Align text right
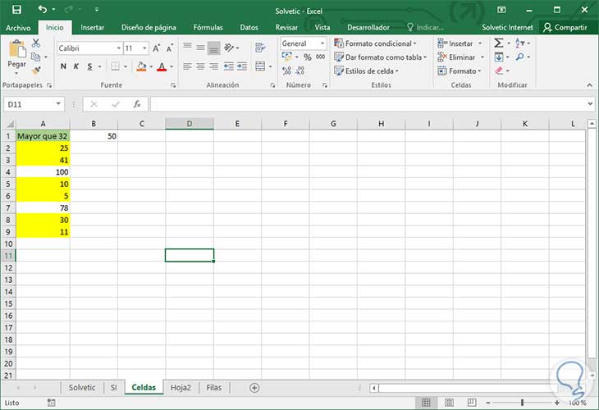The height and width of the screenshot is (410, 599). click(214, 66)
